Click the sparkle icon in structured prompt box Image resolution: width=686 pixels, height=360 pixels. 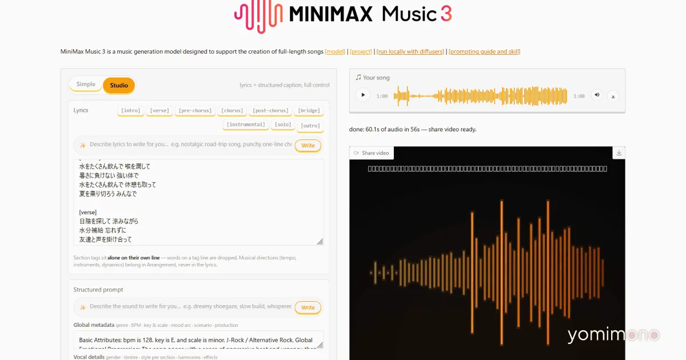click(82, 307)
